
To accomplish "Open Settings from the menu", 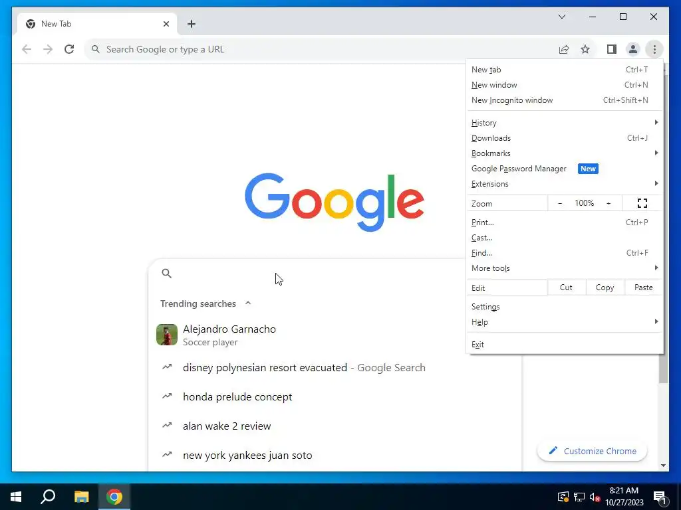I will (565, 307).
